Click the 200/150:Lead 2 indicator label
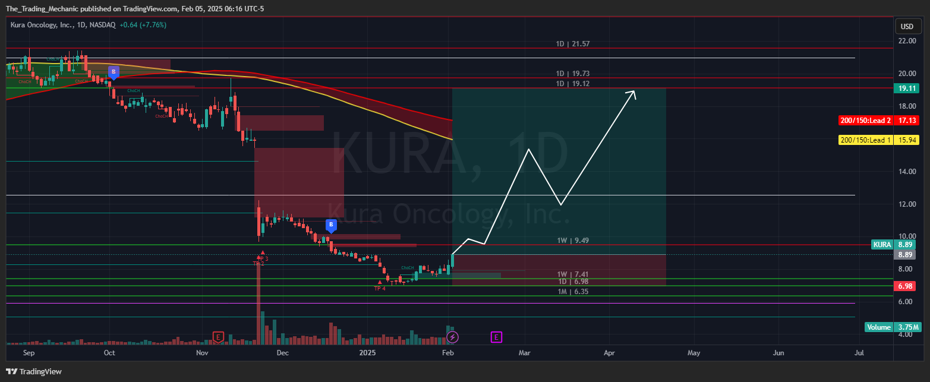The width and height of the screenshot is (930, 382). [x=878, y=121]
